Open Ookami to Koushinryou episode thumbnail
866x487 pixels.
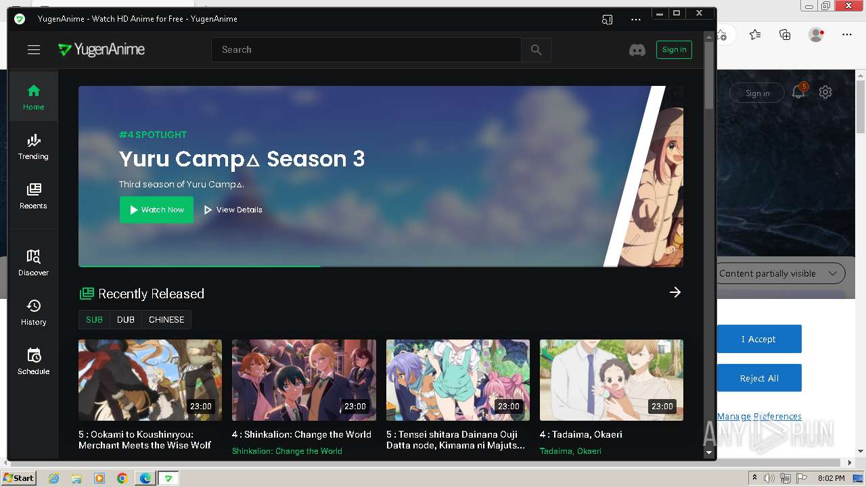[x=150, y=380]
